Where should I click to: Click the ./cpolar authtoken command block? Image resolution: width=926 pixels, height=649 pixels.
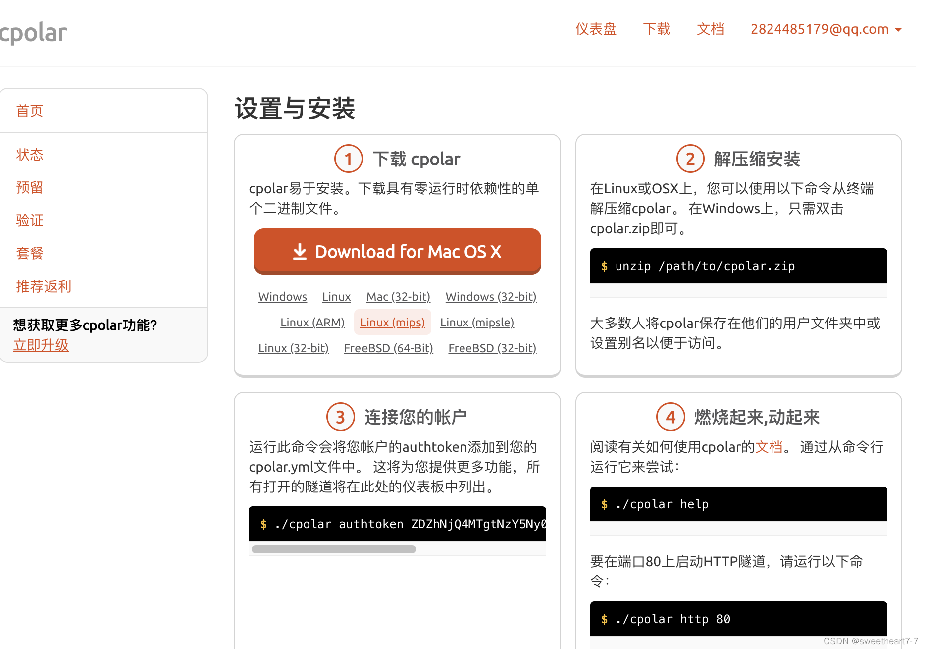pyautogui.click(x=397, y=524)
